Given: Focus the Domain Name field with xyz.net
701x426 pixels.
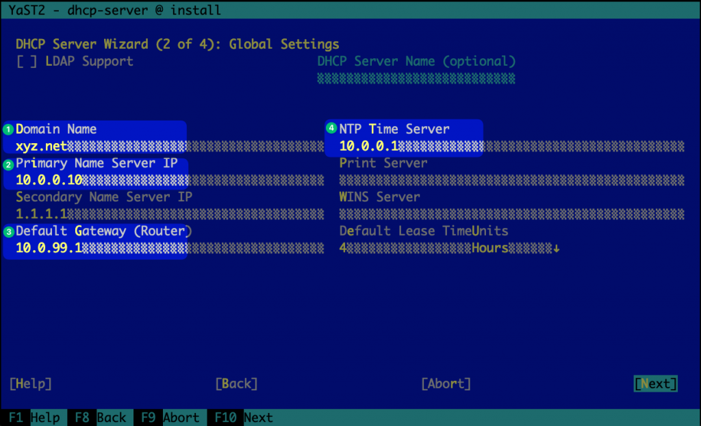Looking at the screenshot, I should tap(96, 146).
